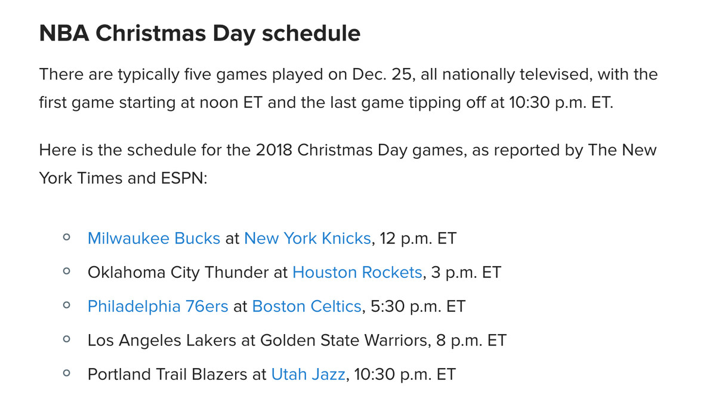Image resolution: width=716 pixels, height=405 pixels.
Task: Visit the Philadelphia 76ers link
Action: point(158,307)
